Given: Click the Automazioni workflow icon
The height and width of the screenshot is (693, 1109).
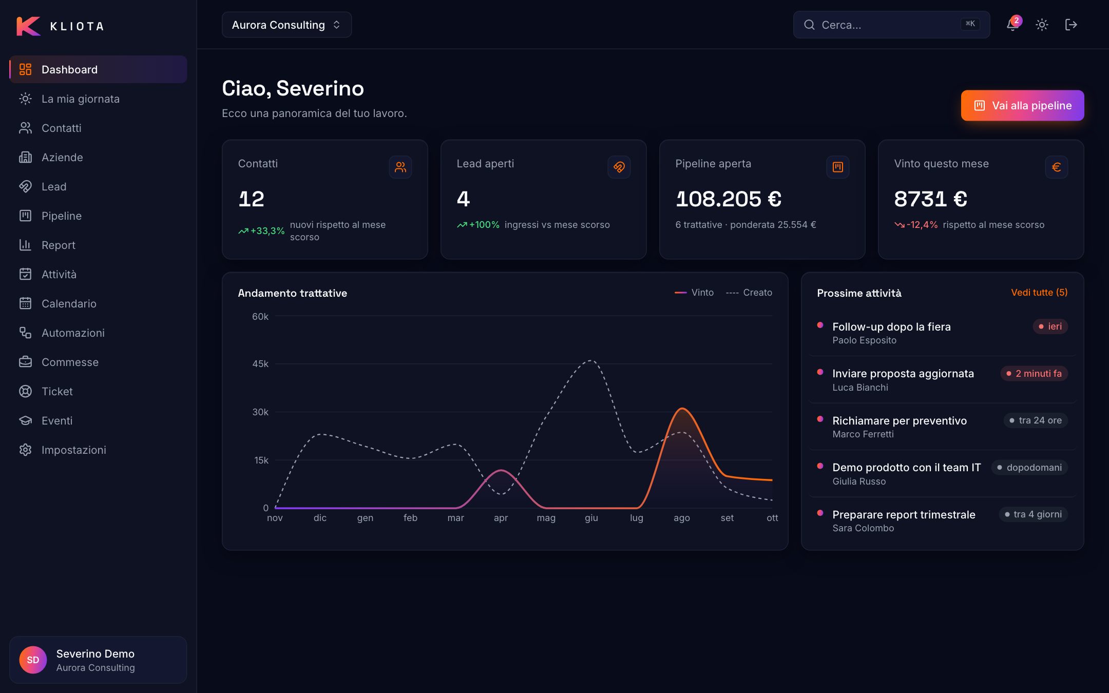Looking at the screenshot, I should (x=25, y=333).
